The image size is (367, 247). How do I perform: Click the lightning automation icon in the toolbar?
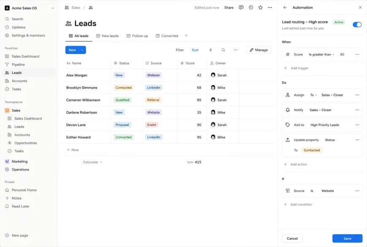210,50
